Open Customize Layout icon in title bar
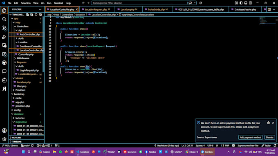 pos(236,3)
